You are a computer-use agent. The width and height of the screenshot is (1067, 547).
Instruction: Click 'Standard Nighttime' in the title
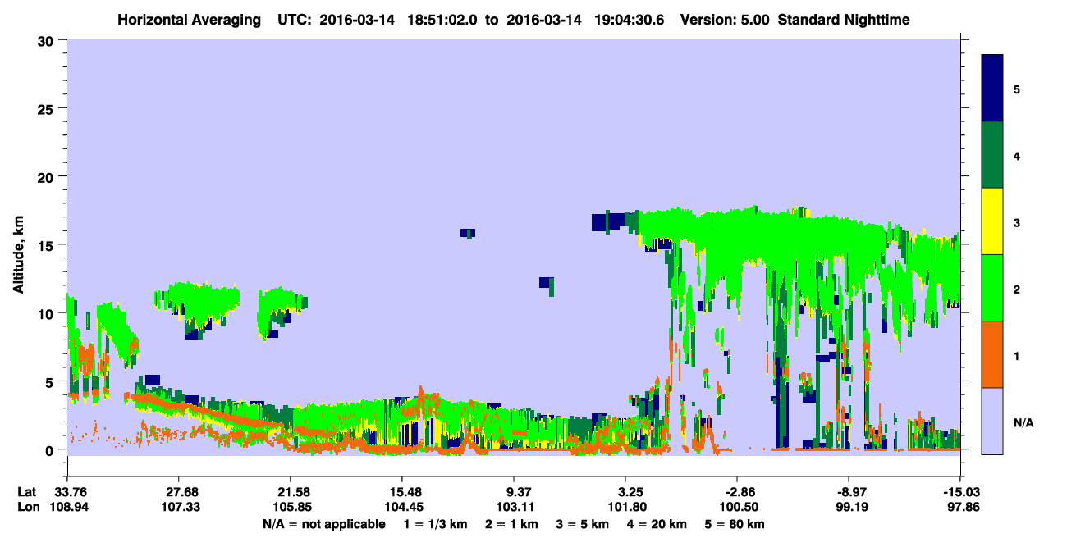click(x=842, y=19)
